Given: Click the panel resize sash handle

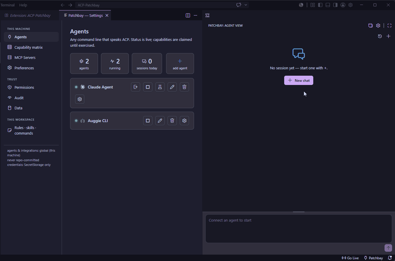Looking at the screenshot, I should [x=299, y=212].
